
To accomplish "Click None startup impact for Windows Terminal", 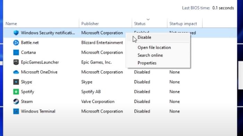I will 175,111.
